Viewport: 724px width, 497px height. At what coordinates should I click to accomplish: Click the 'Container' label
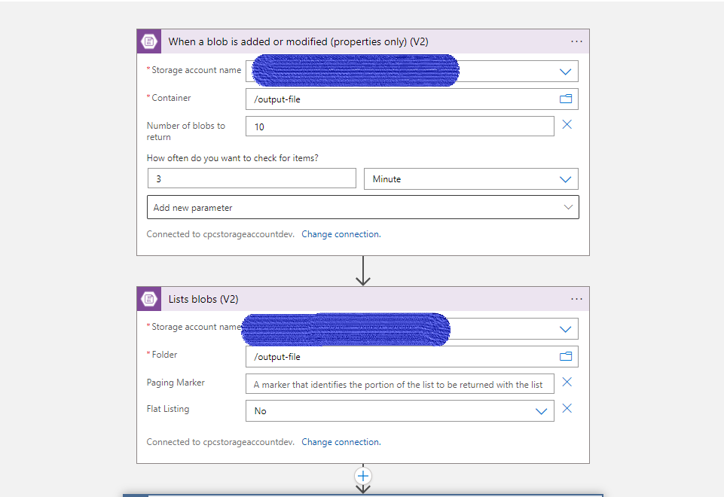[x=171, y=98]
